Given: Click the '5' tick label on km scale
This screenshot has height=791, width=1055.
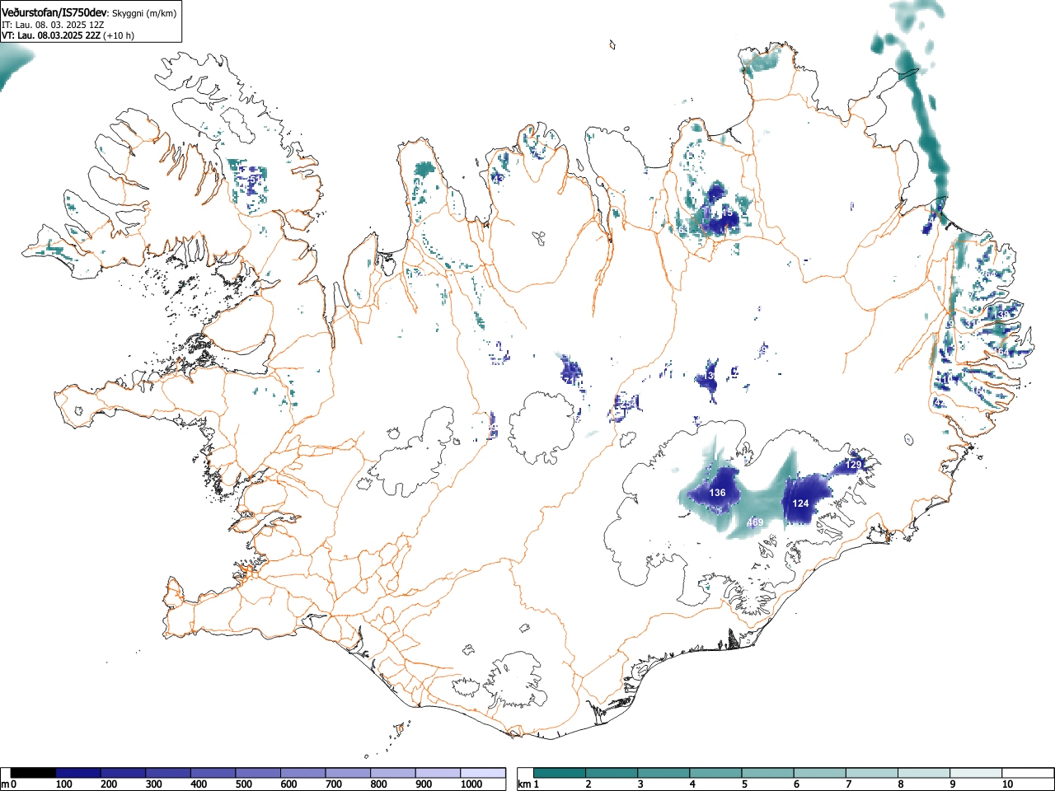Looking at the screenshot, I should [x=743, y=784].
